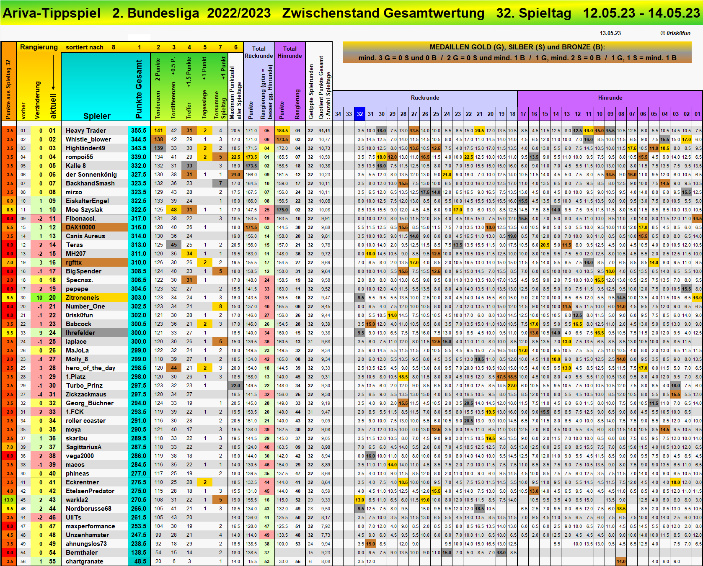
Task: Select highlighted matchday 32 header
Action: (x=360, y=114)
